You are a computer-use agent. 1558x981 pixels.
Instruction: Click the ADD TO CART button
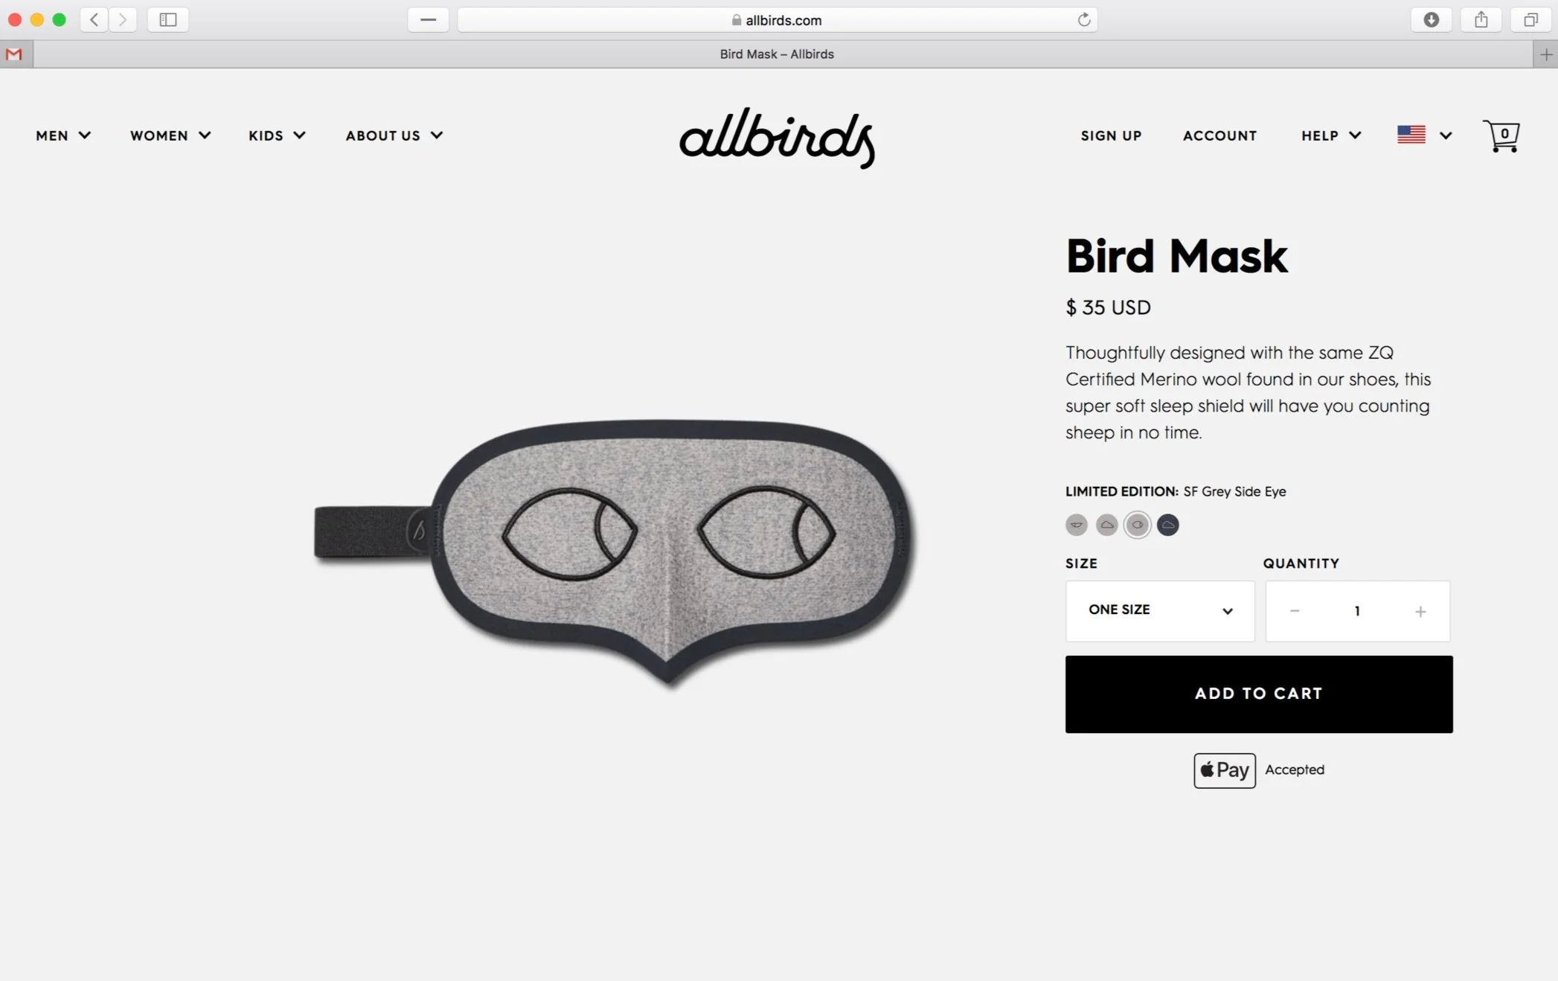tap(1259, 694)
